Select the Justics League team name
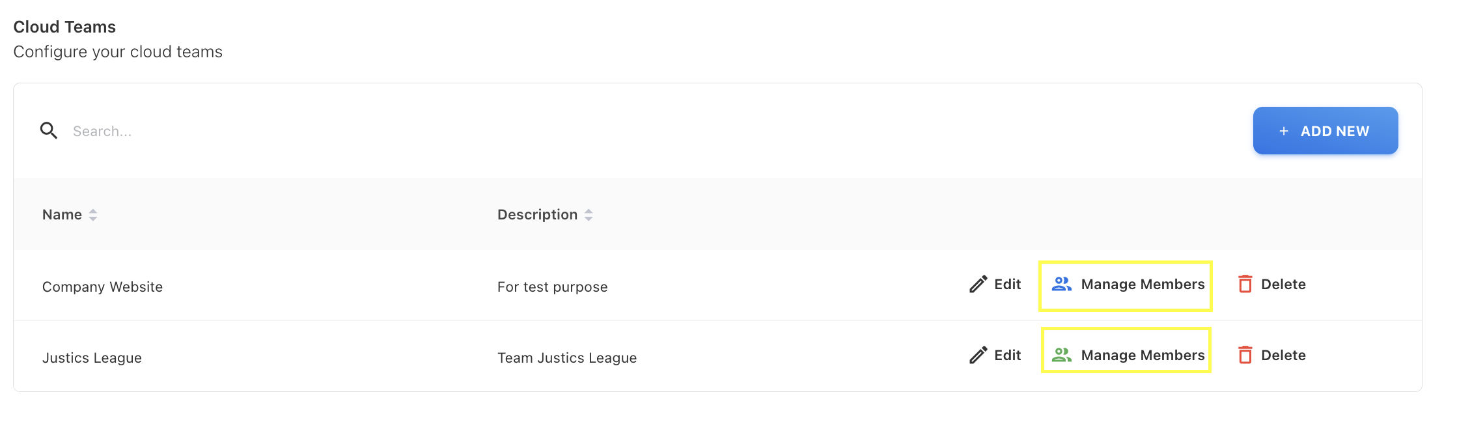 pyautogui.click(x=92, y=358)
